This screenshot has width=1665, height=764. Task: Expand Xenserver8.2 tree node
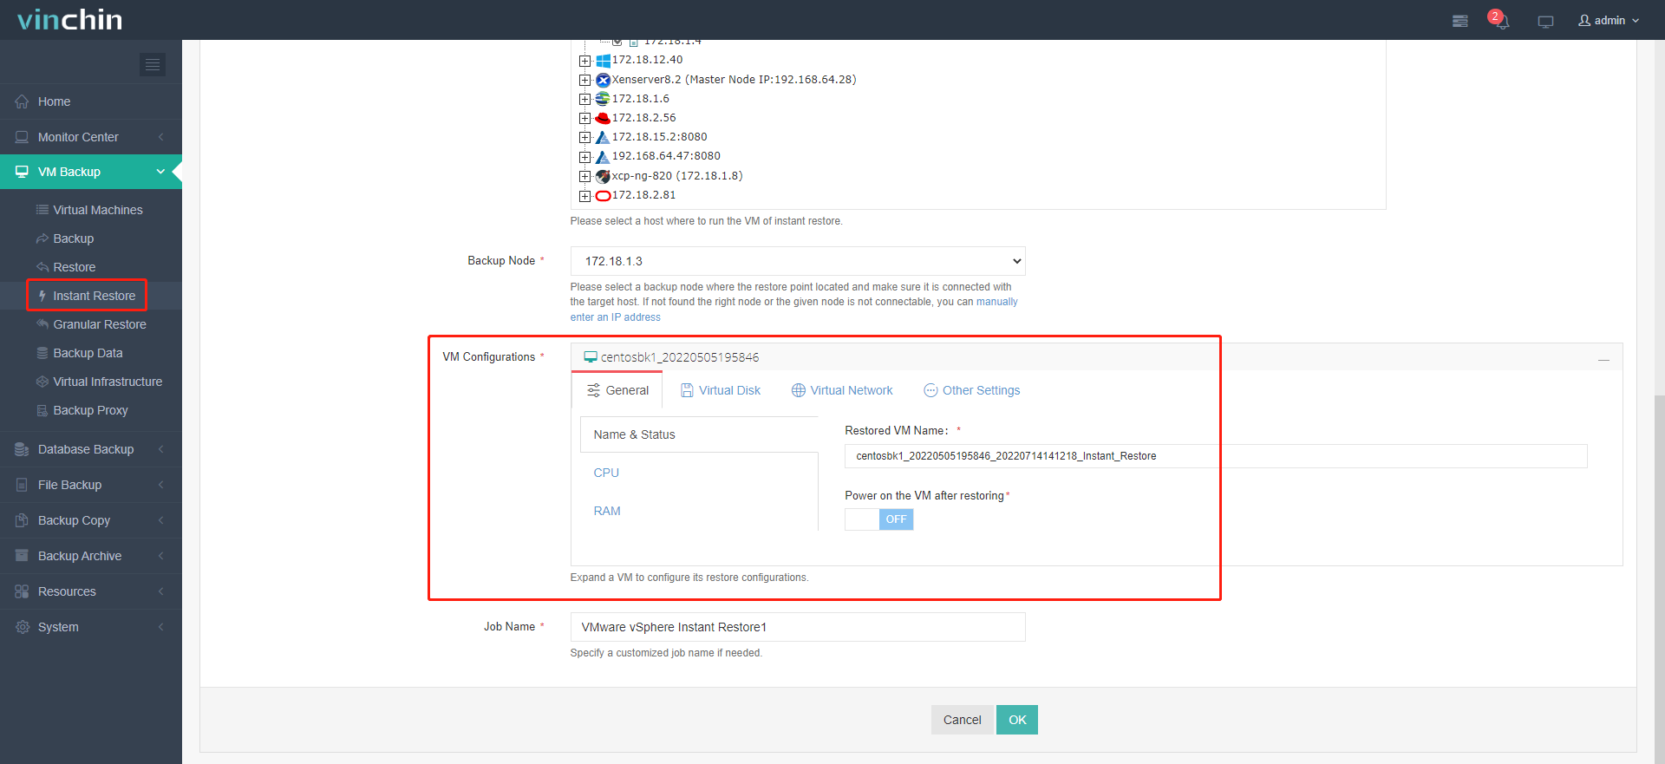pyautogui.click(x=584, y=80)
